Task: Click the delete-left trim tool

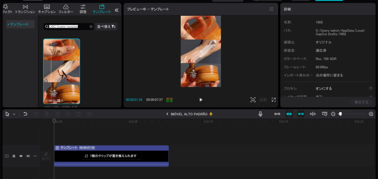Action: 57,114
